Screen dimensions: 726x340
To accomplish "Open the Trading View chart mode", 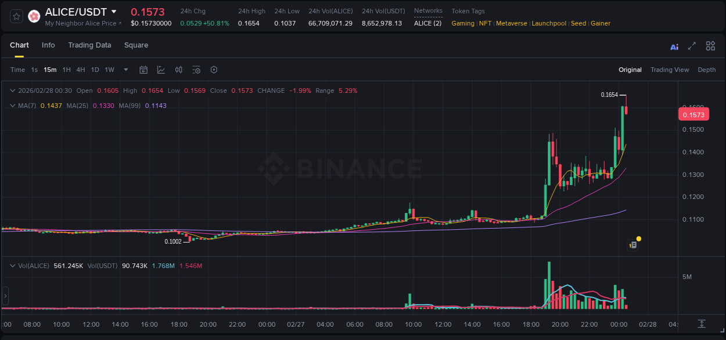I will point(670,70).
